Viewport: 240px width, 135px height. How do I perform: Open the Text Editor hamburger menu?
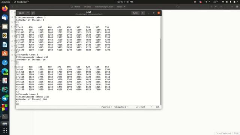(142, 13)
